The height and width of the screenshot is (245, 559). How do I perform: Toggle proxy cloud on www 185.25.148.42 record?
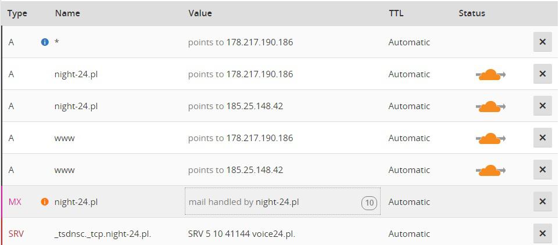(x=490, y=170)
